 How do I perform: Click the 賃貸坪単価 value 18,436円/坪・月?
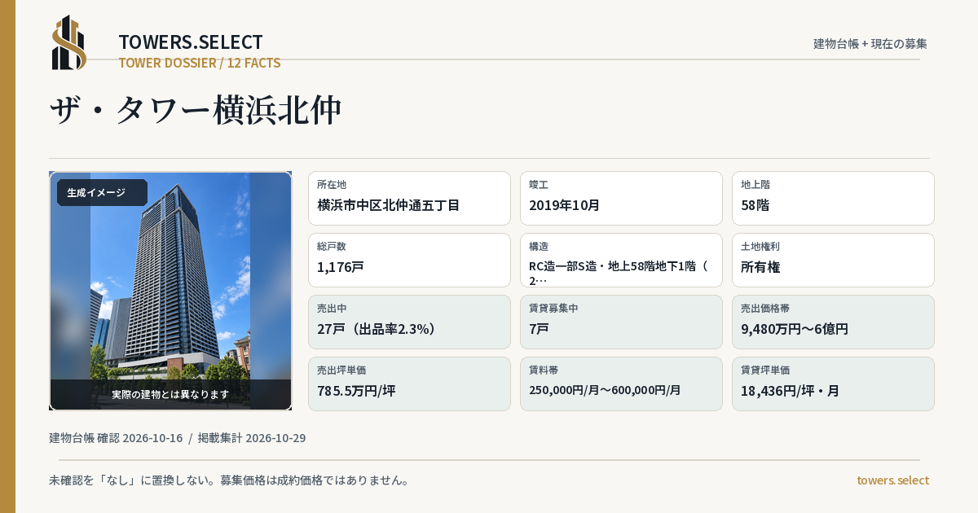[790, 391]
